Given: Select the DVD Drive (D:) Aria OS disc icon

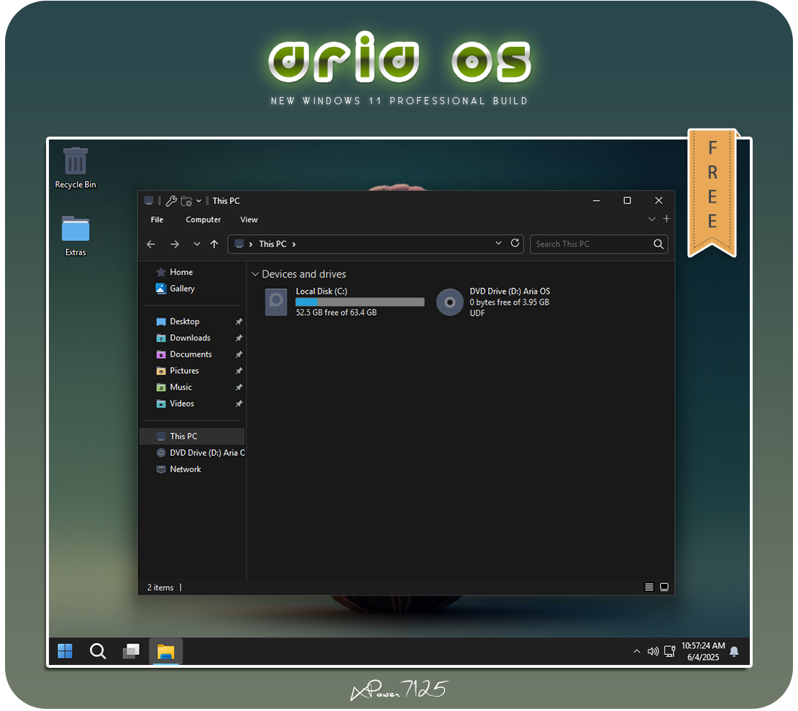Looking at the screenshot, I should (x=450, y=302).
